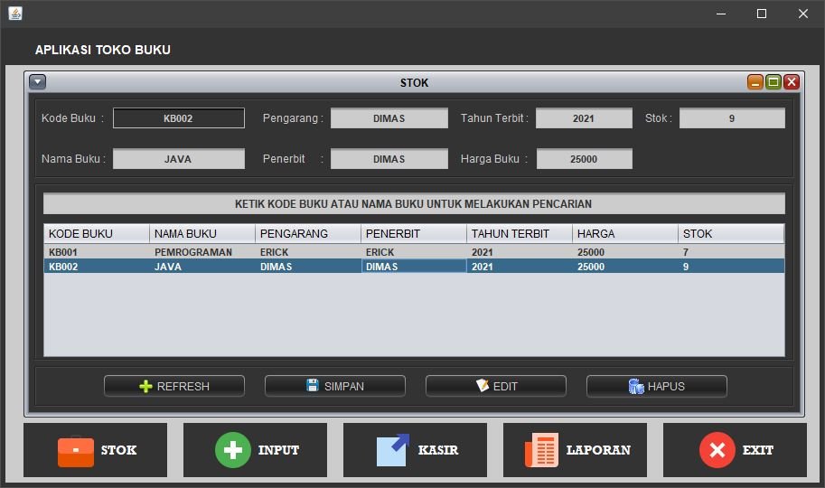Click the REFRESH button's green plus icon
Image resolution: width=825 pixels, height=488 pixels.
point(145,386)
